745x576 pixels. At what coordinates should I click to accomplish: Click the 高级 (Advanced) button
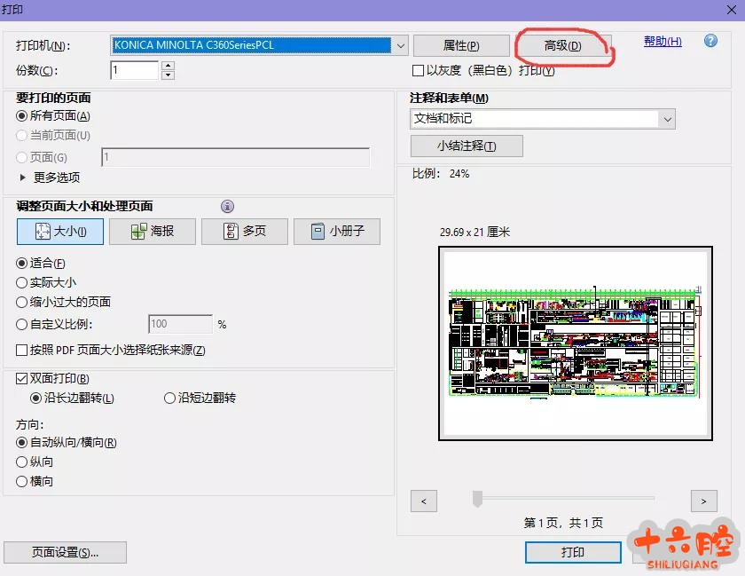coord(562,46)
